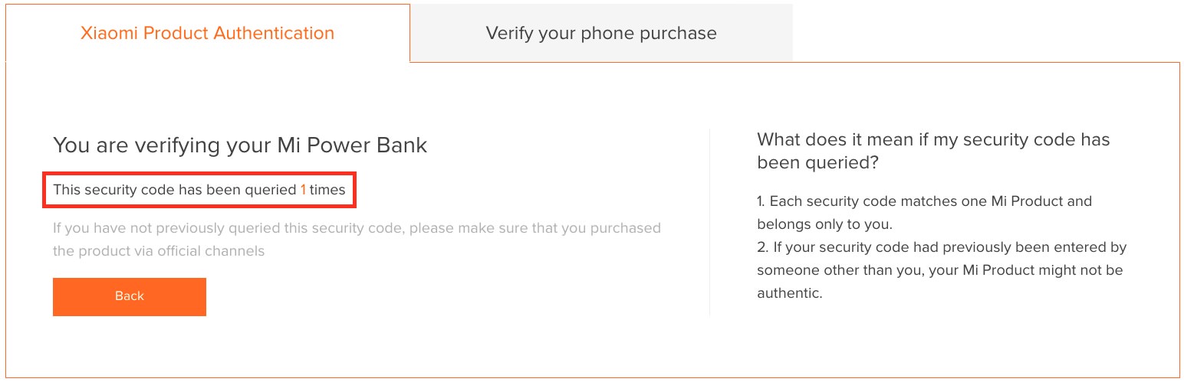Open the Verify your phone purchase tab
Screen dimensions: 1184x382
pos(600,34)
